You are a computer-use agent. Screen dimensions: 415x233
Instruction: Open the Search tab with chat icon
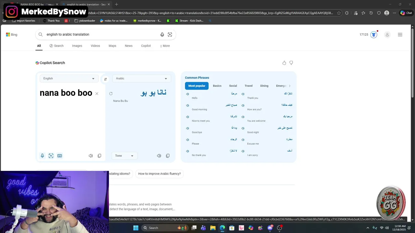(56, 46)
